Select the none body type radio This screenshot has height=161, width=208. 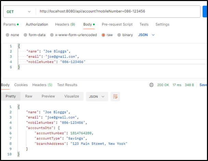click(8, 35)
